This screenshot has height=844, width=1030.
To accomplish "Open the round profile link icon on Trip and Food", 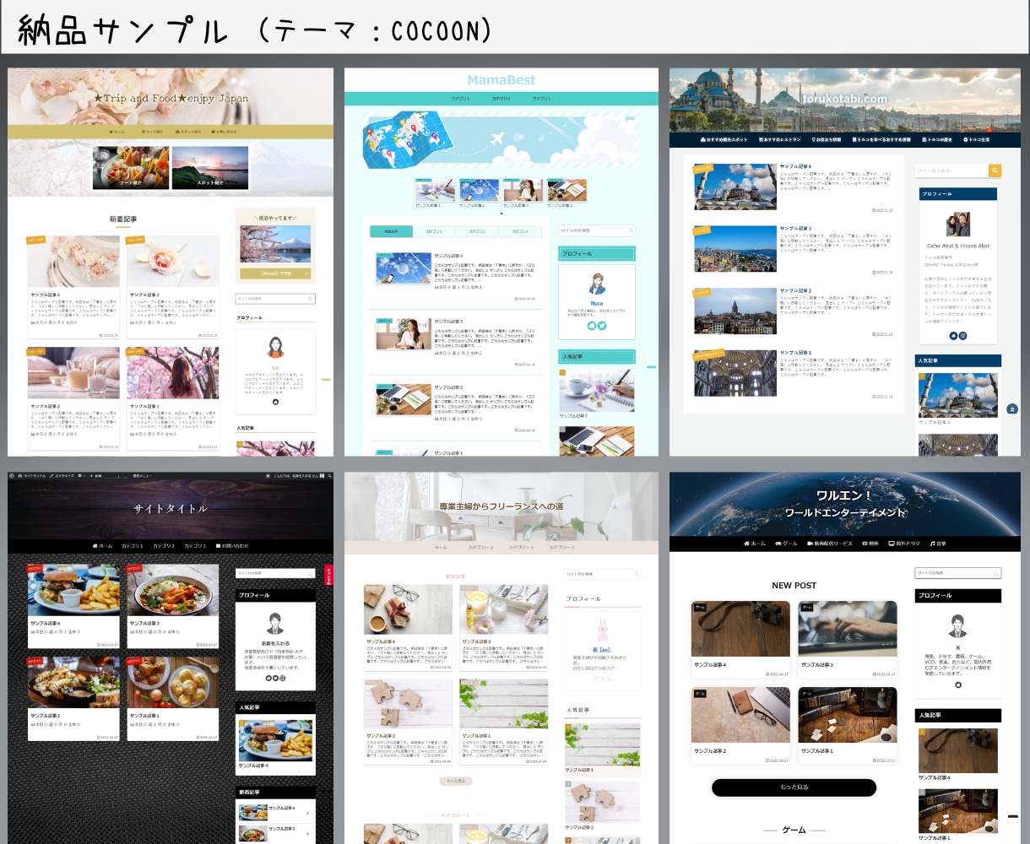I will click(275, 402).
